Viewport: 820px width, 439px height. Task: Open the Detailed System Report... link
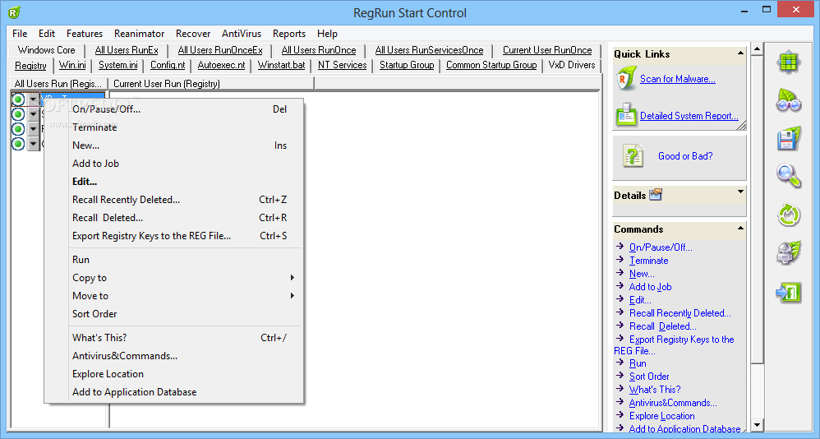[x=689, y=116]
